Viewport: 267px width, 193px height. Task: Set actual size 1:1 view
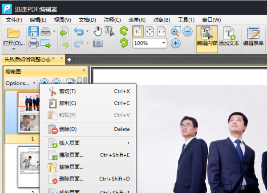pyautogui.click(x=138, y=32)
